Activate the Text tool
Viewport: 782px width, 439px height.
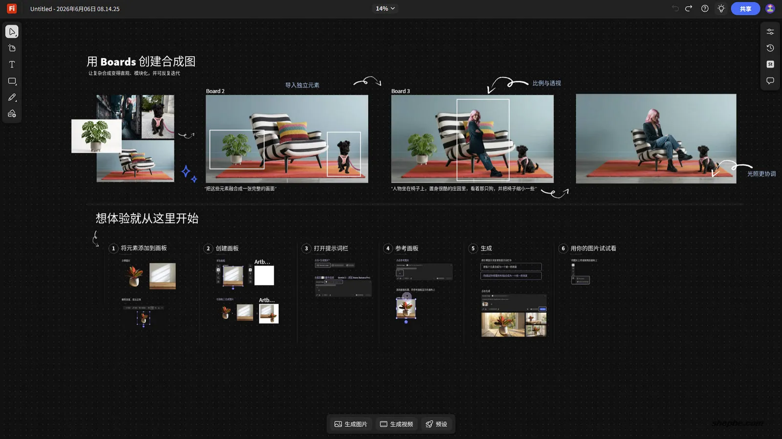(x=12, y=65)
